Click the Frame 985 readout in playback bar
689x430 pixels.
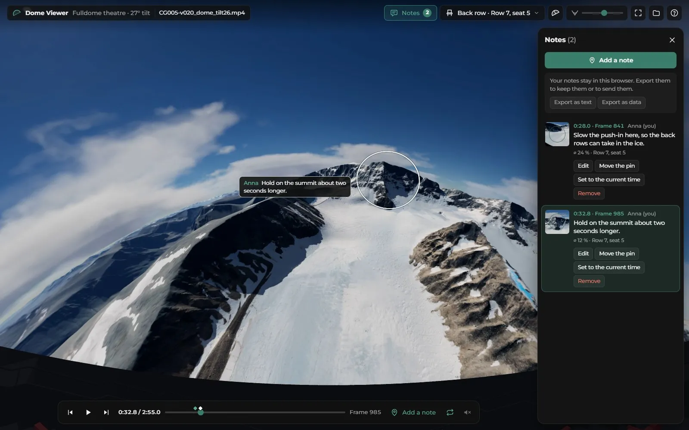[365, 412]
